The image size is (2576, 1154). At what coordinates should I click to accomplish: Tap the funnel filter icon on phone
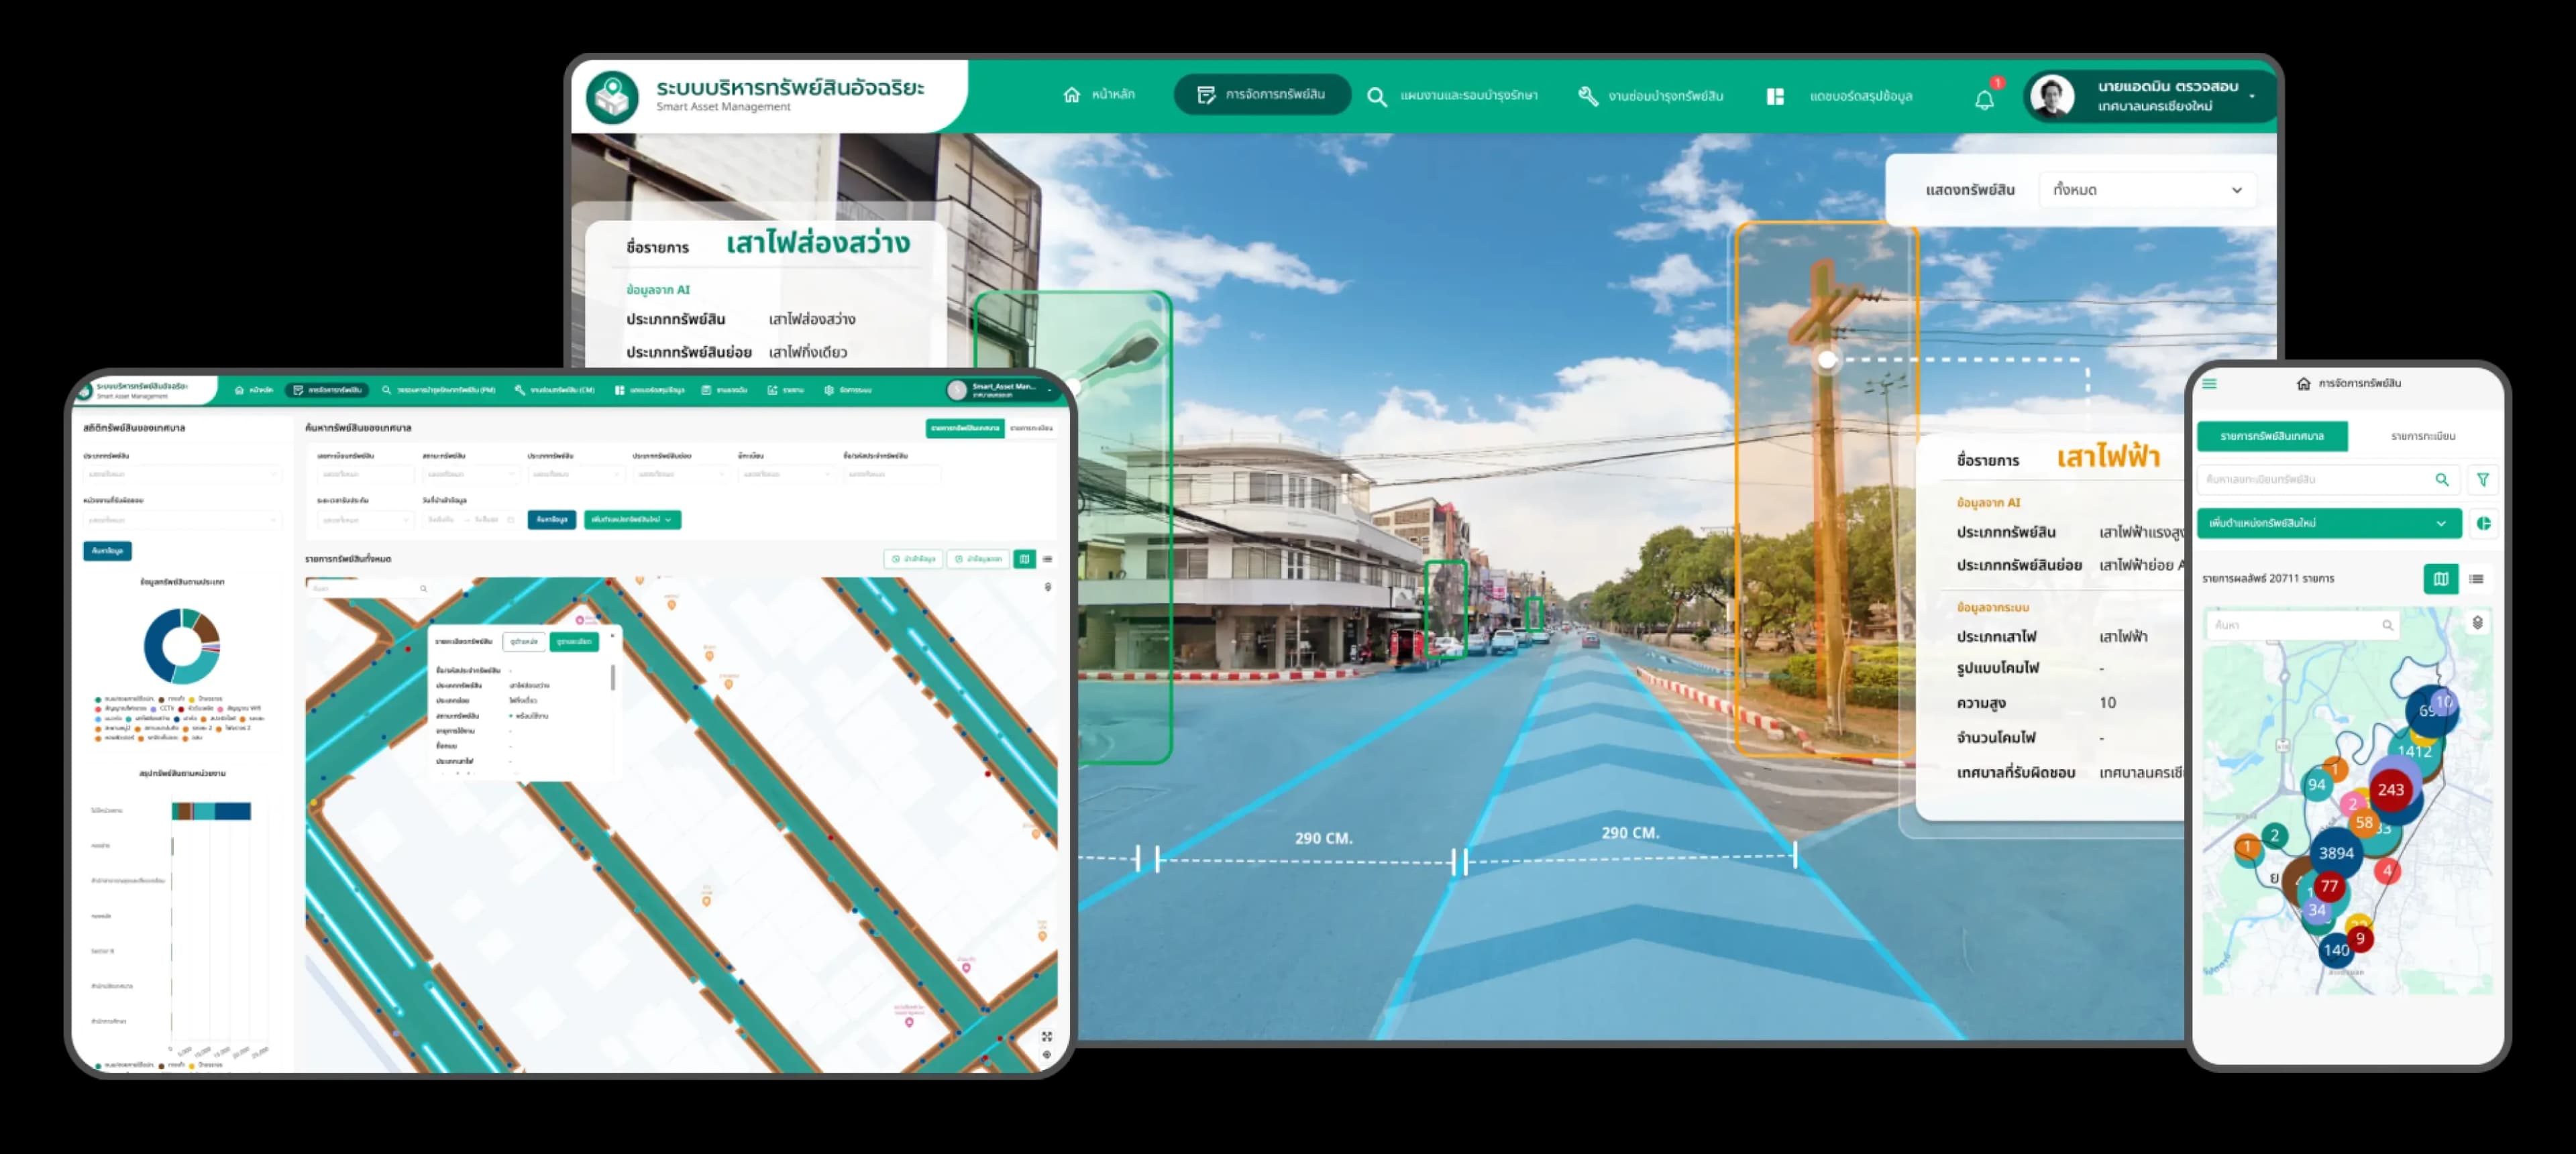(x=2483, y=479)
